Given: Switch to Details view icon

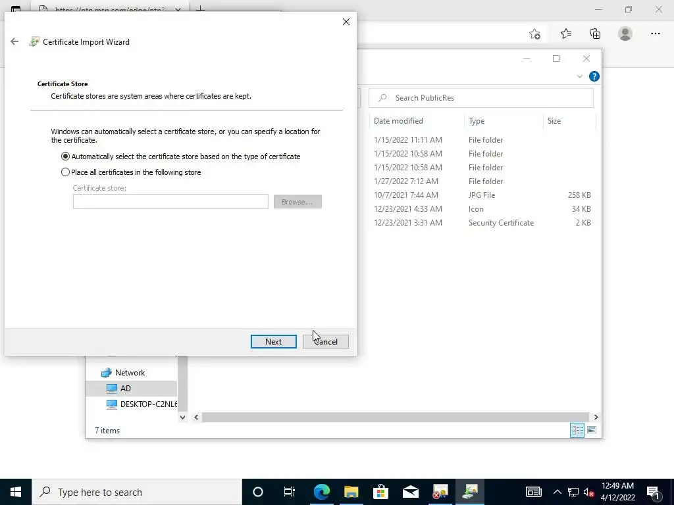Looking at the screenshot, I should pos(577,430).
